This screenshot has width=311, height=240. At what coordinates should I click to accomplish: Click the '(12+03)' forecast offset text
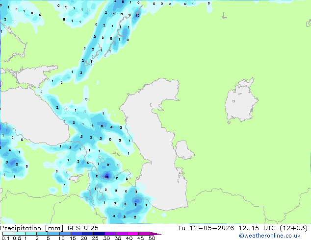(293, 228)
